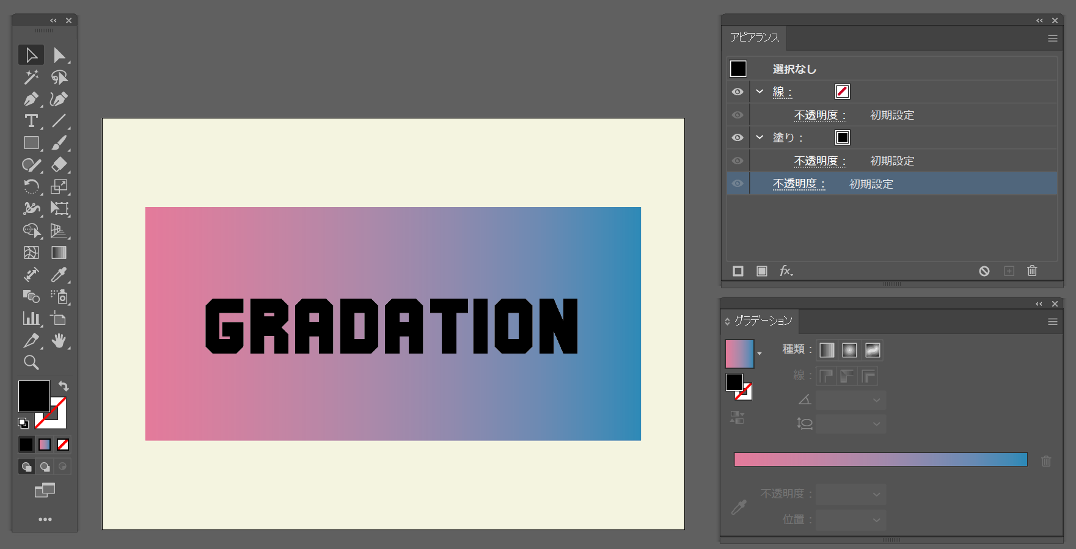This screenshot has height=549, width=1076.
Task: Toggle visibility of the highlighted 不透明度 row
Action: (737, 184)
